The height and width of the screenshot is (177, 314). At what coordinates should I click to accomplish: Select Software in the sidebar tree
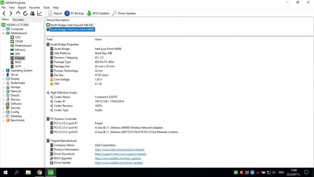click(x=16, y=104)
